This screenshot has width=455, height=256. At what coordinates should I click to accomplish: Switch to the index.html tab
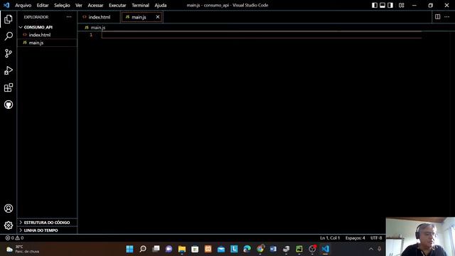(x=99, y=17)
